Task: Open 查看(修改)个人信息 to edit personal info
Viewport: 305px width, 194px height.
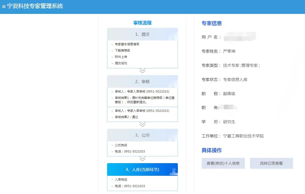Action: (x=223, y=163)
